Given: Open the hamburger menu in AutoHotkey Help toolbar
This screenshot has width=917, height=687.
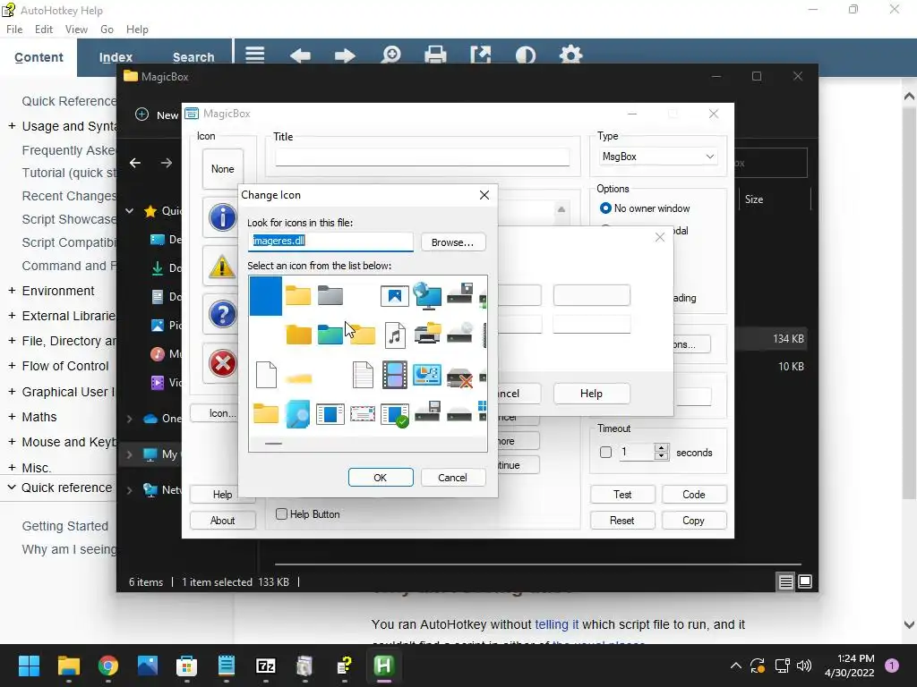Looking at the screenshot, I should pos(255,55).
